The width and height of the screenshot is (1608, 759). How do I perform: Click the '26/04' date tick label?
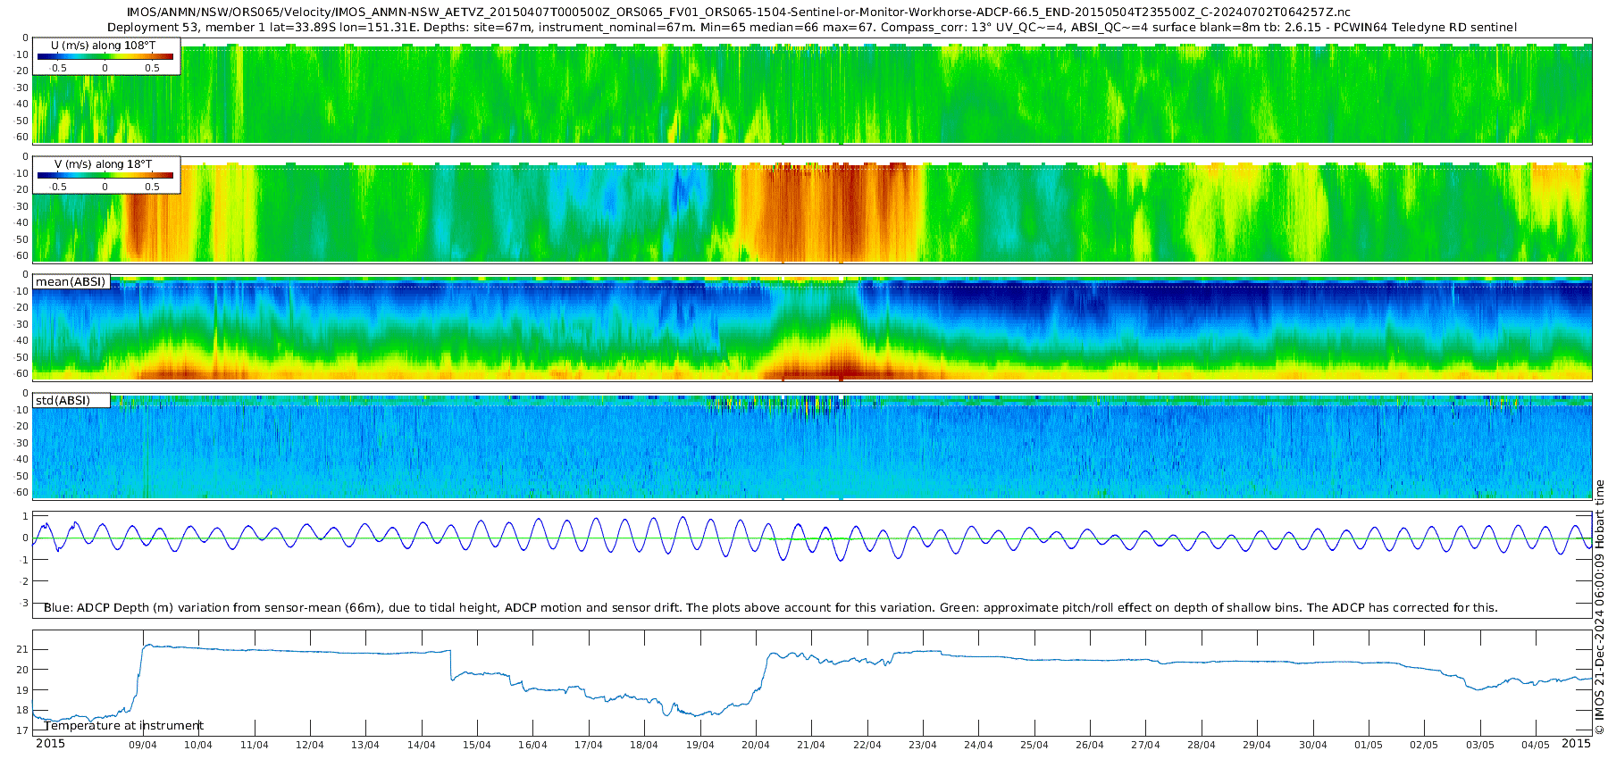point(1090,745)
